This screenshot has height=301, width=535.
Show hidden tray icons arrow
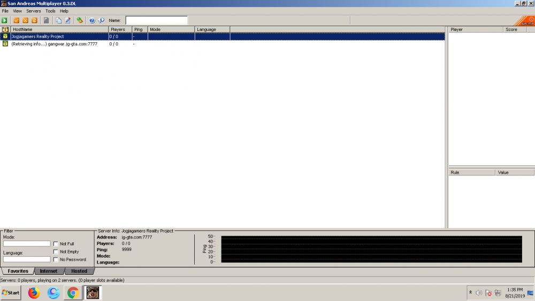click(x=470, y=292)
